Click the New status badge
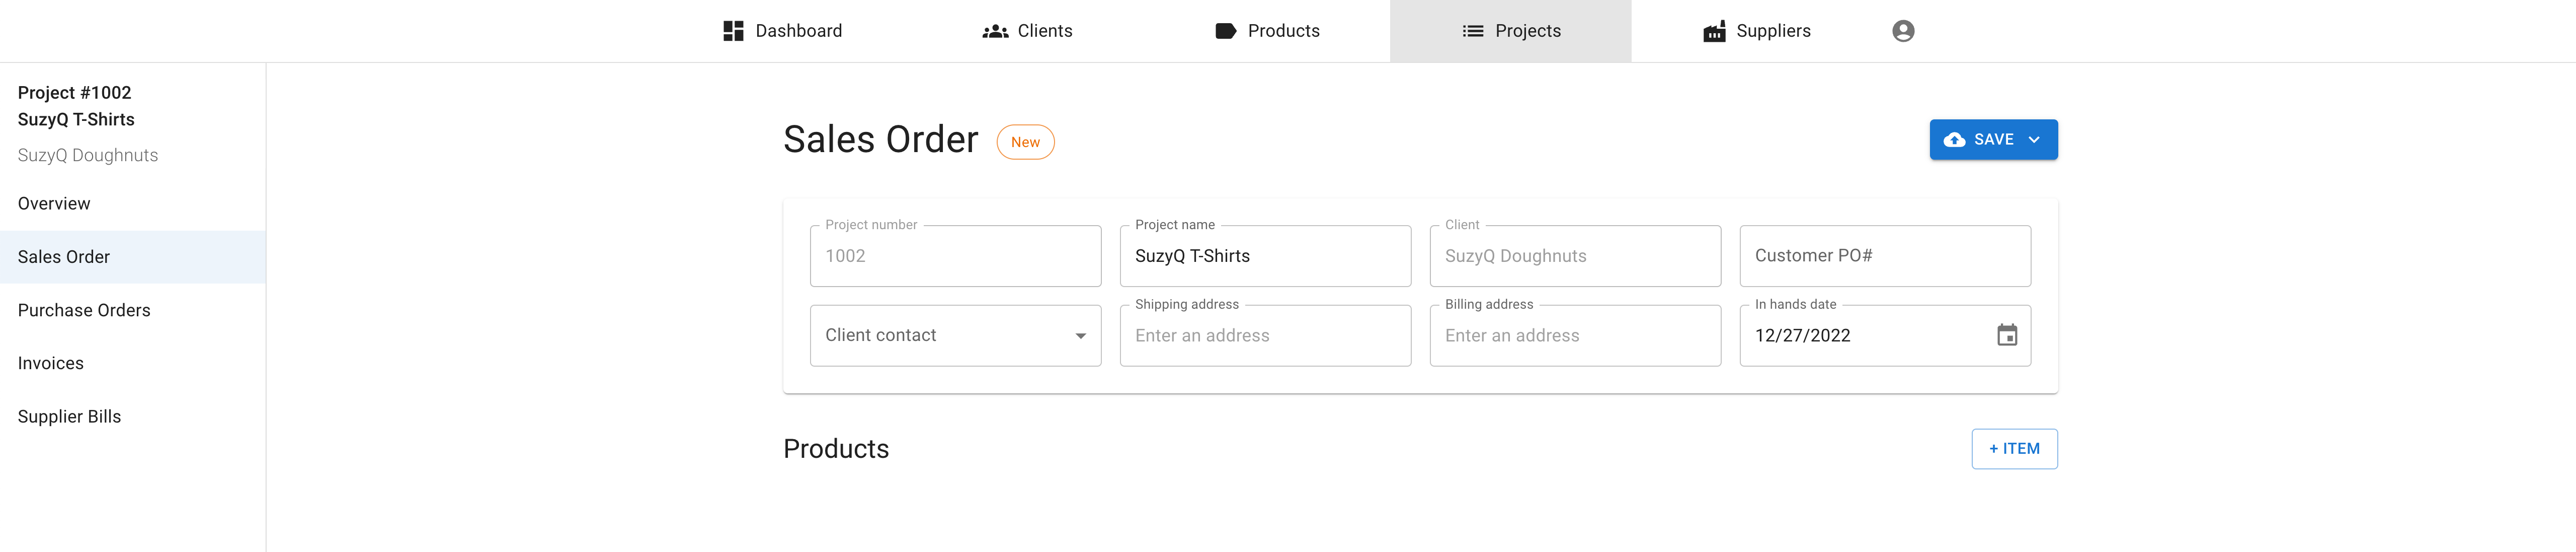 pyautogui.click(x=1025, y=142)
